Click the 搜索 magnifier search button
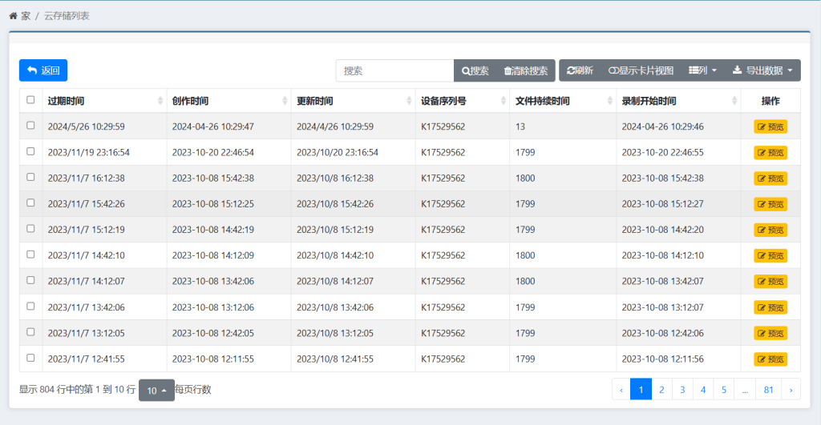This screenshot has height=425, width=821. coord(475,70)
